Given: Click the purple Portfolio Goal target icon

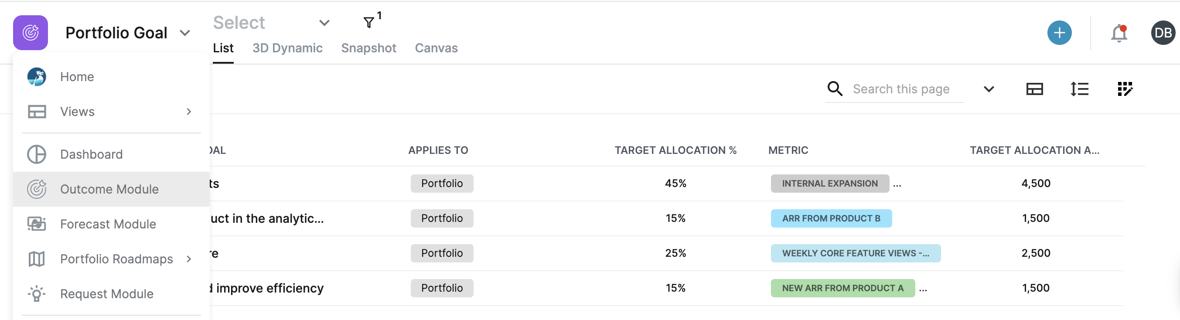Looking at the screenshot, I should coord(30,33).
